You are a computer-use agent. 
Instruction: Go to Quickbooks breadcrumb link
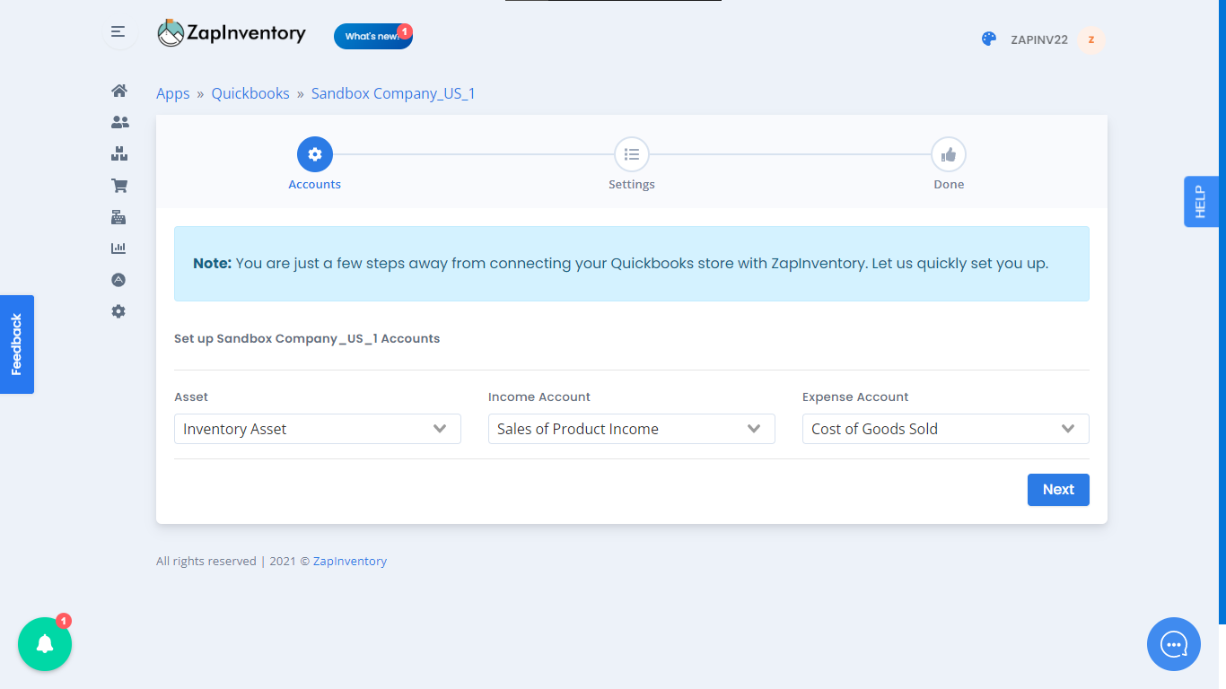click(x=250, y=93)
